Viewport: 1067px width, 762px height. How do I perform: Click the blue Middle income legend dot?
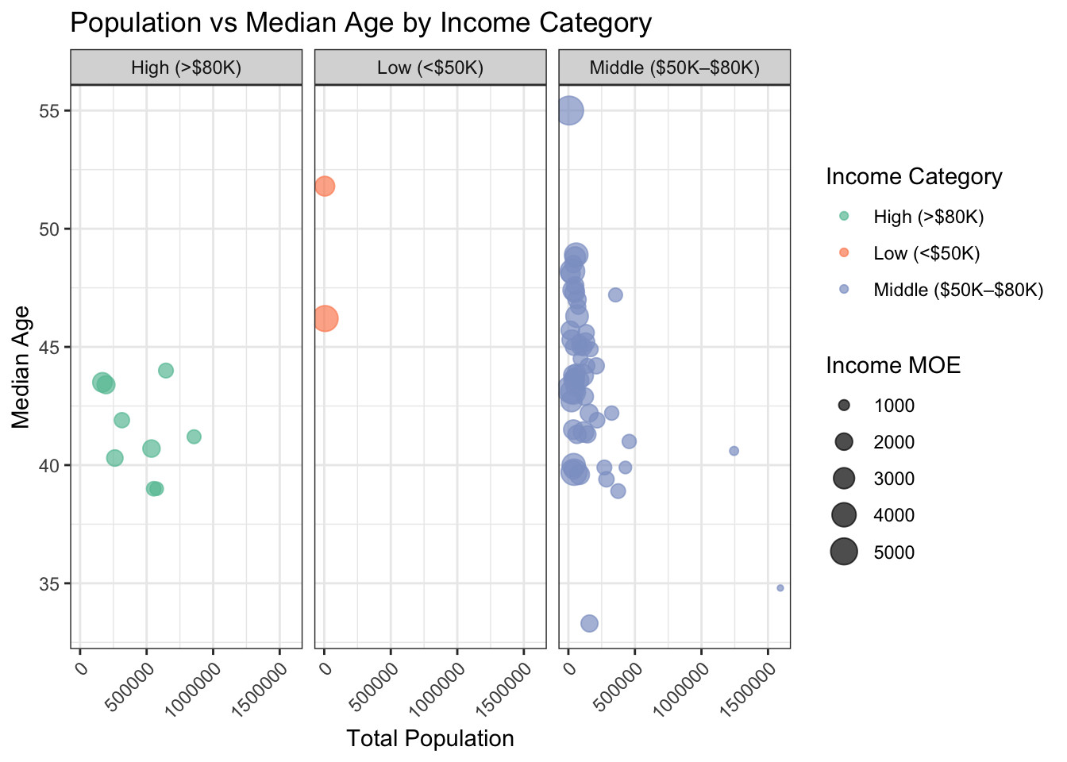coord(844,289)
